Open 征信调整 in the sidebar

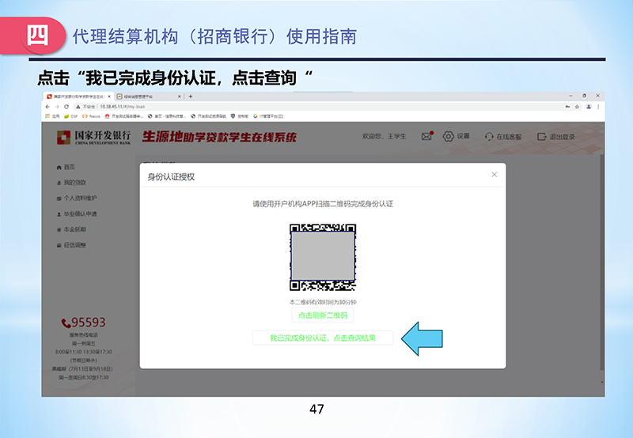(x=71, y=245)
